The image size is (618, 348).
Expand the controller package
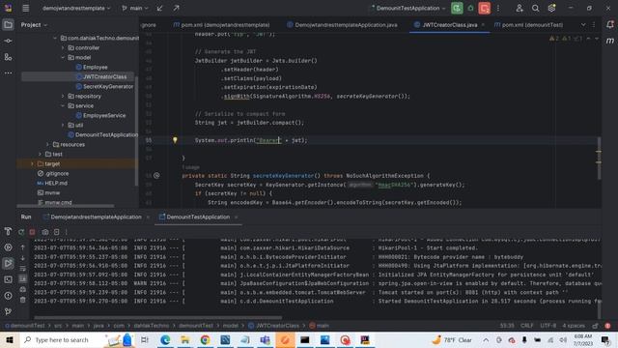63,47
